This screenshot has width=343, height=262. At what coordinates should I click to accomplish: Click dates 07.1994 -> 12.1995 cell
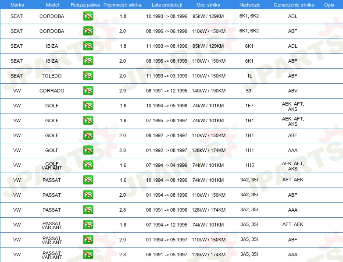coord(167,225)
